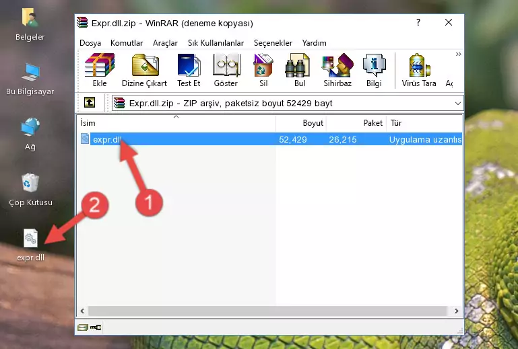Close the WinRAR window
This screenshot has width=518, height=349.
point(449,22)
